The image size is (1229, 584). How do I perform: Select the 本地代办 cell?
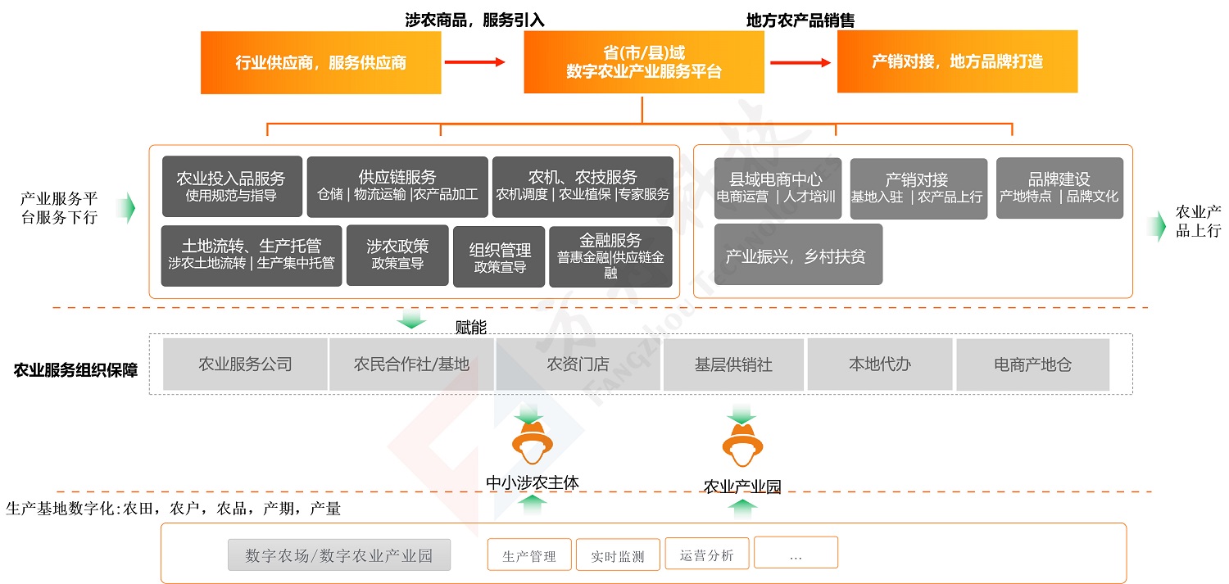[x=880, y=364]
